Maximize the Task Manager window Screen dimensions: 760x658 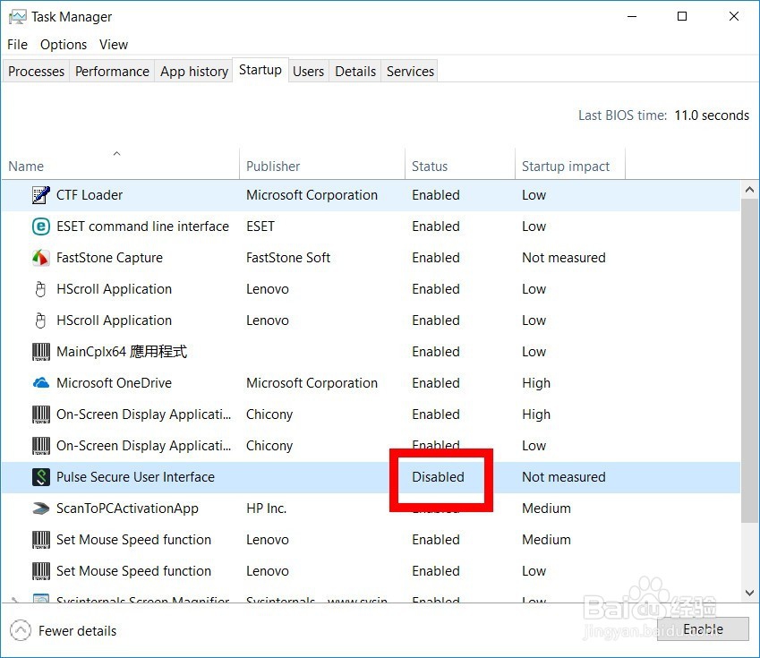682,16
